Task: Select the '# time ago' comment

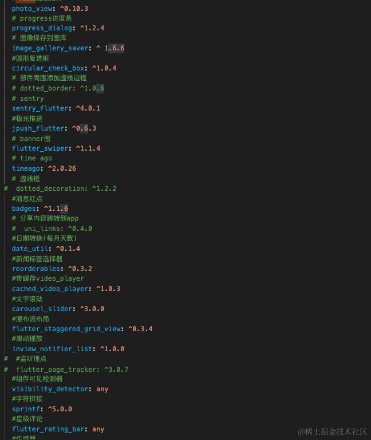Action: click(x=31, y=158)
